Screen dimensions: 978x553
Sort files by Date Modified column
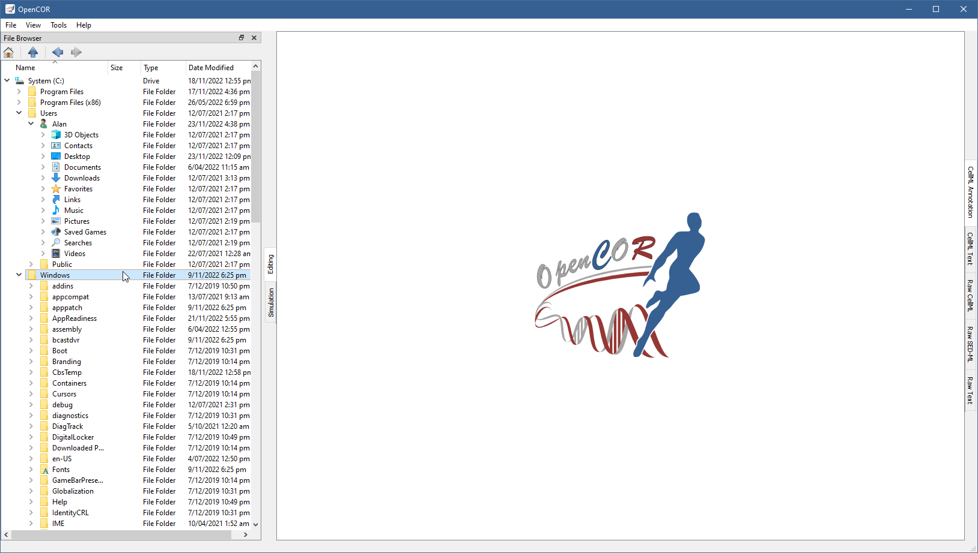211,68
